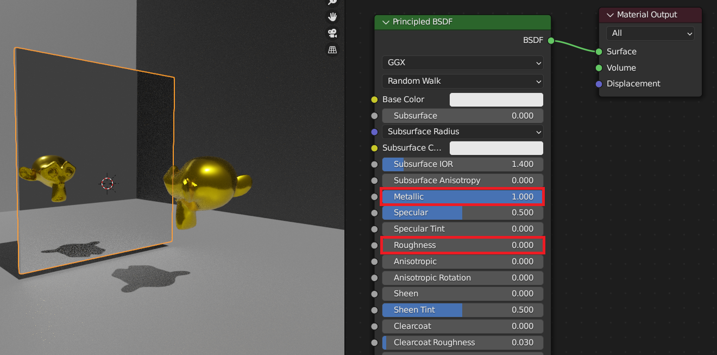
Task: Select the Principled BSDF node title
Action: (423, 22)
